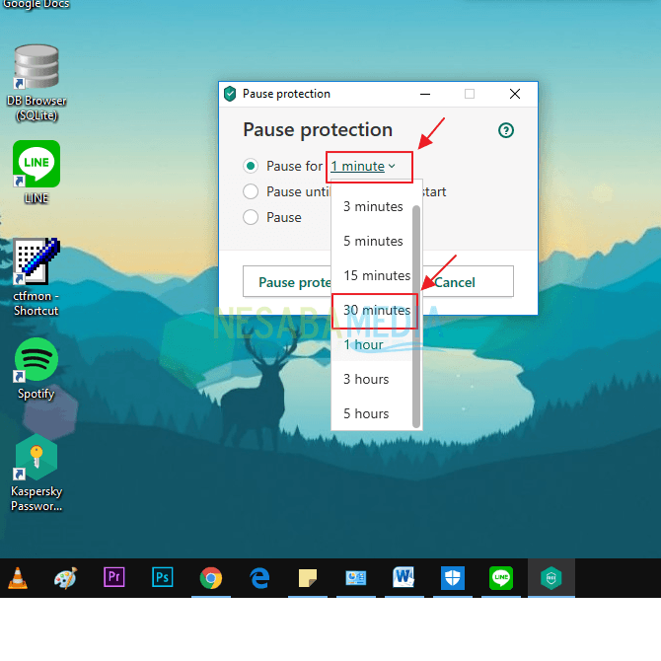Launch VLC media player from taskbar

pyautogui.click(x=19, y=578)
